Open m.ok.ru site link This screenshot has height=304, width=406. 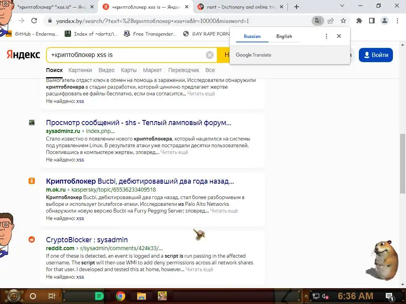[x=56, y=190]
